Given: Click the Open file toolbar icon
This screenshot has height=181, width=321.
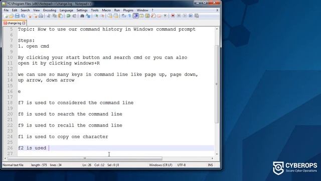Looking at the screenshot, I should click(x=12, y=16).
